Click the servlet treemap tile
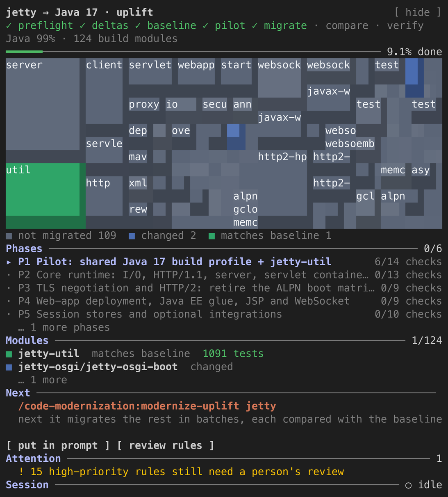 tap(150, 71)
